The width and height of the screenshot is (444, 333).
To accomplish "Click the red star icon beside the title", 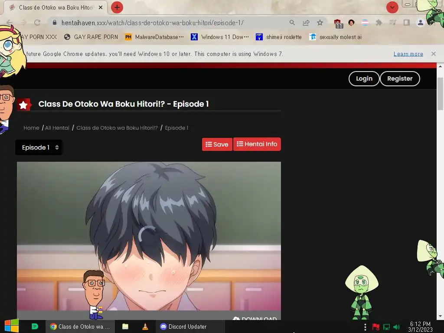I will click(x=23, y=105).
